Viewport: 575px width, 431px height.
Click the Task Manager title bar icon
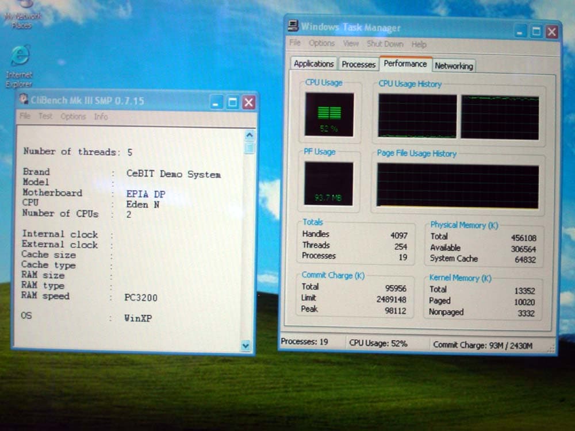(293, 26)
